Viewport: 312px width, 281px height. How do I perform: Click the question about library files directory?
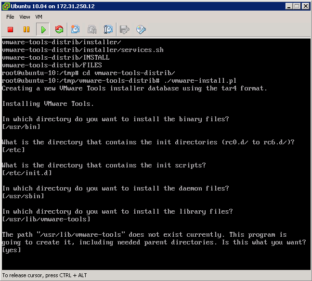coord(117,211)
